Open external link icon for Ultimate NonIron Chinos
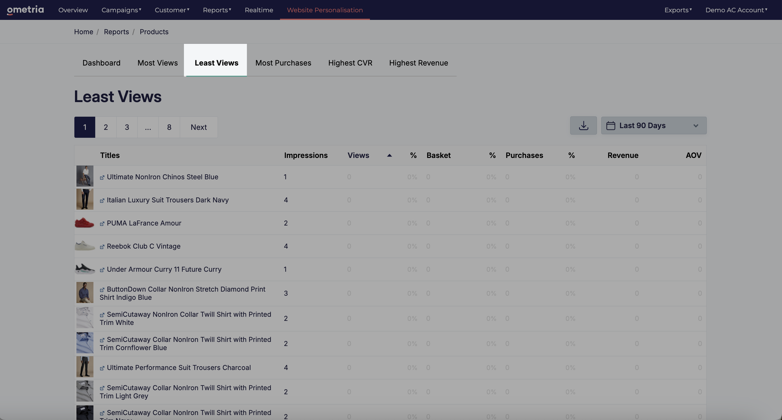The image size is (782, 420). click(102, 178)
